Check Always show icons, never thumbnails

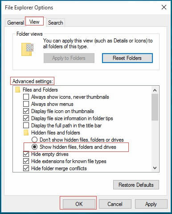pos(26,97)
